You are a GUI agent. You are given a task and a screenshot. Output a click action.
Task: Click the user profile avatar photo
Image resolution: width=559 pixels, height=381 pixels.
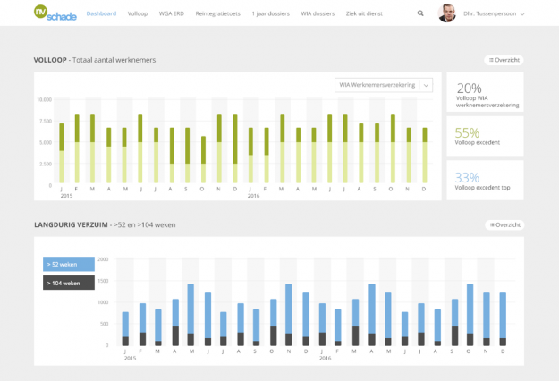point(446,13)
